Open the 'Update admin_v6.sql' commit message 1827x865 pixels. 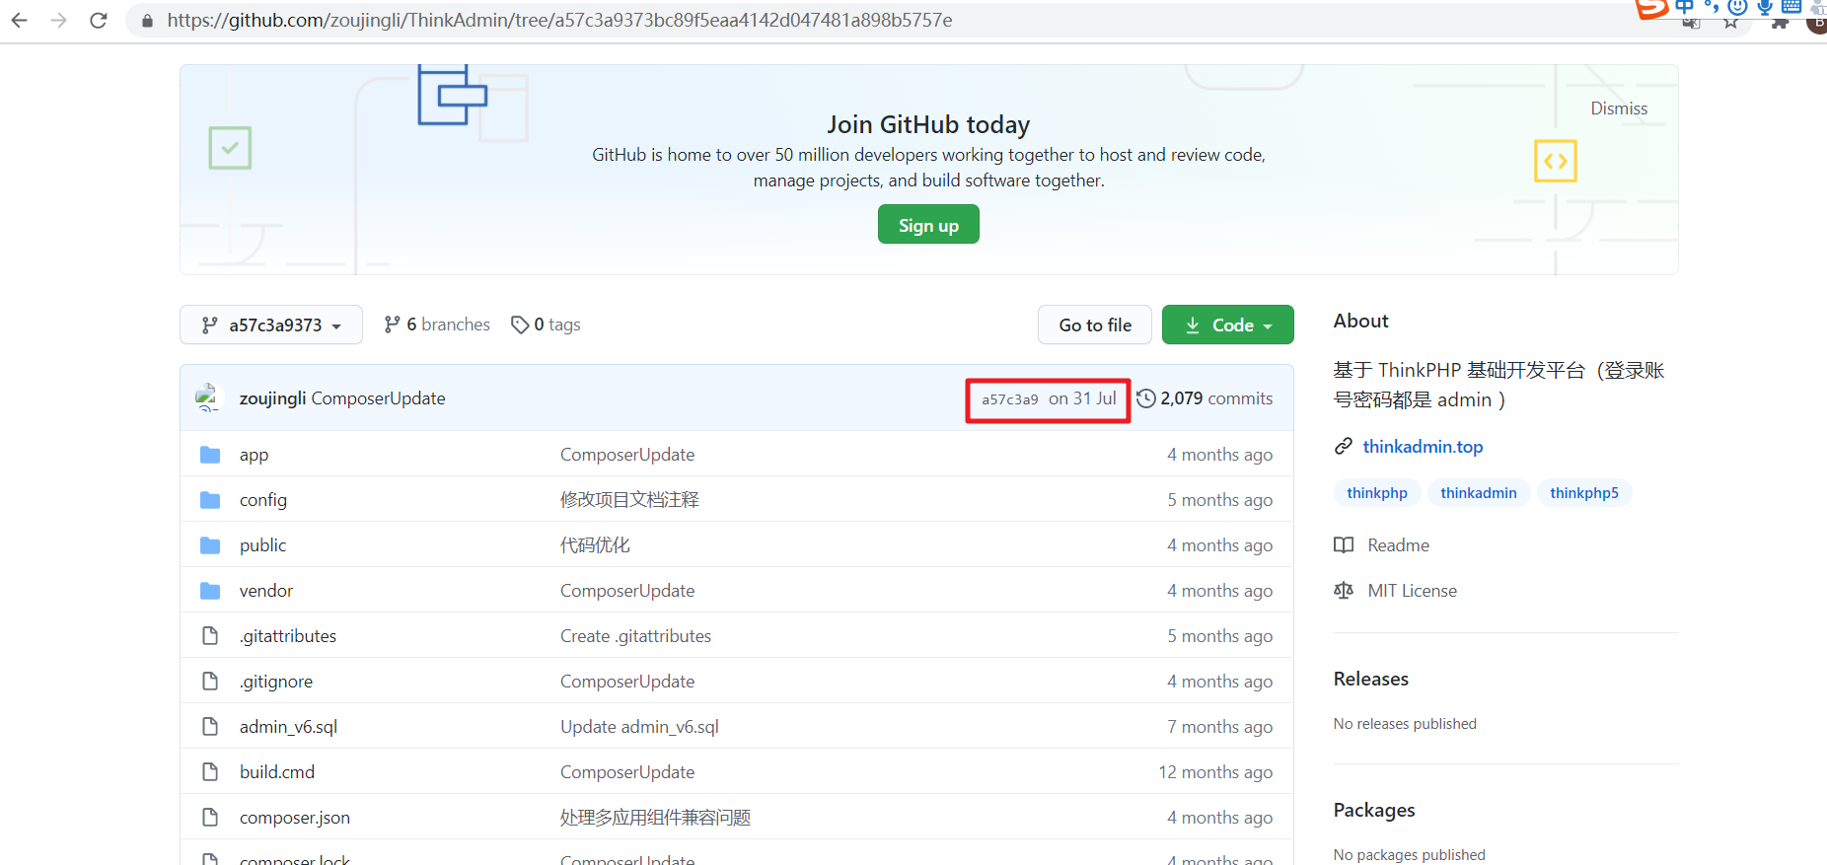pos(639,727)
